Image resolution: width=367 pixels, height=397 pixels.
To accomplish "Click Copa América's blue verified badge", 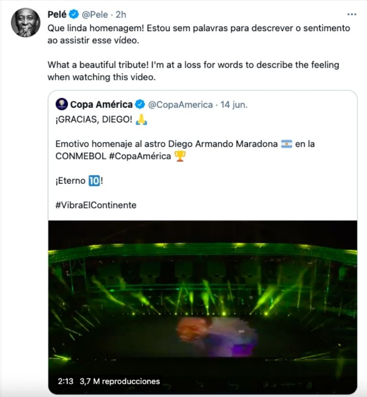I will [x=140, y=104].
